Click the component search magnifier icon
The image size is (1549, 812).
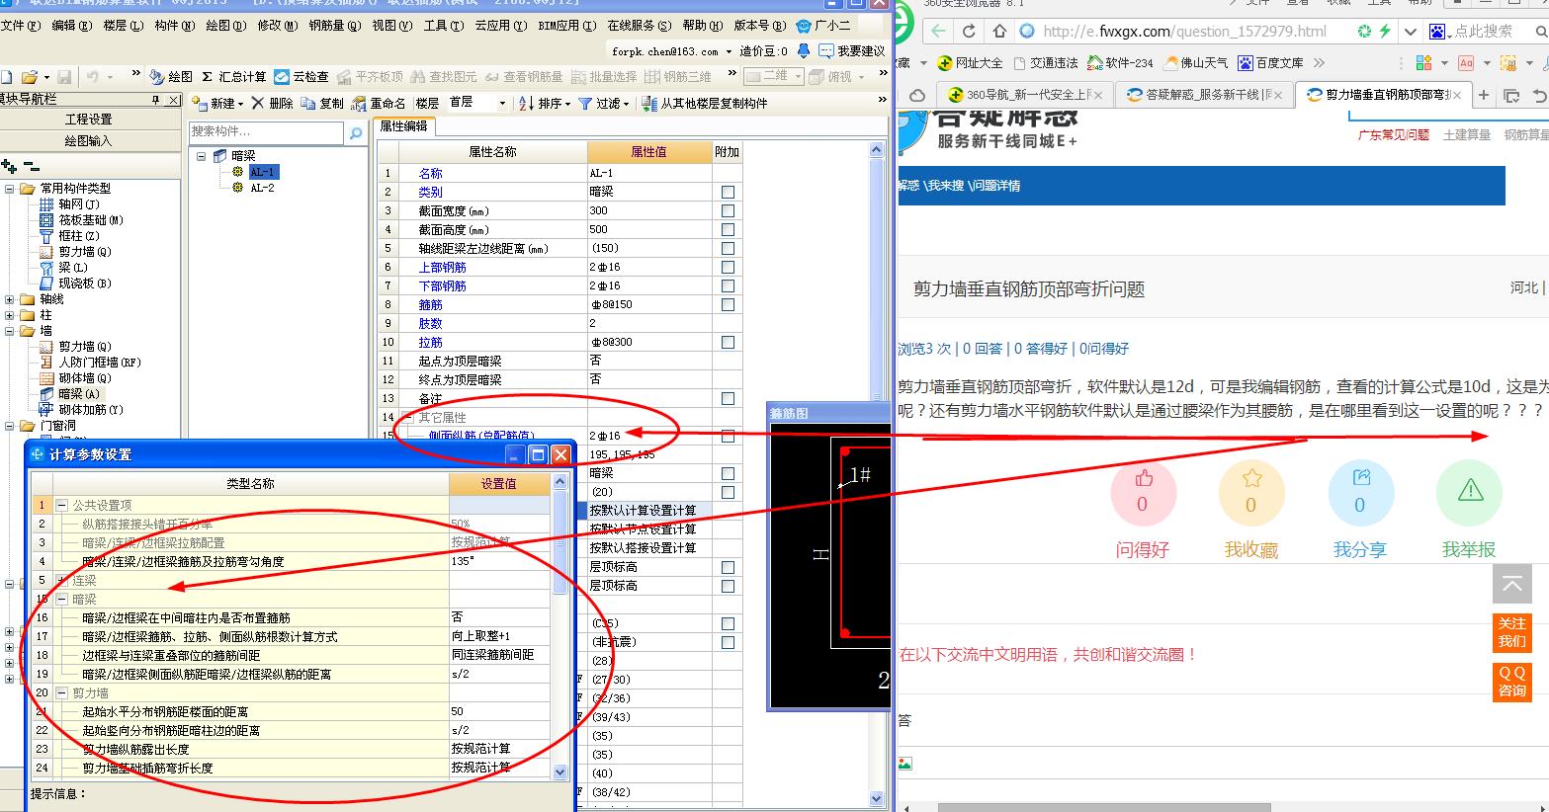[x=356, y=131]
